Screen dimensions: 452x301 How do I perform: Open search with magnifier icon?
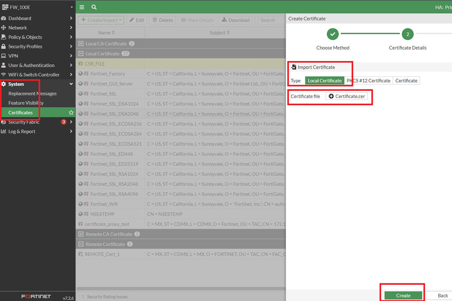coord(94,7)
